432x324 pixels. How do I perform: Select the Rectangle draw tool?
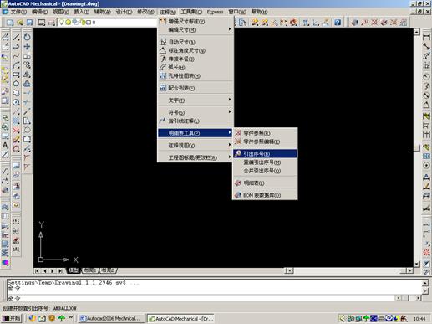tap(16, 75)
